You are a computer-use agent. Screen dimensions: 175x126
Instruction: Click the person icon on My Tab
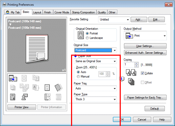pos(8,12)
